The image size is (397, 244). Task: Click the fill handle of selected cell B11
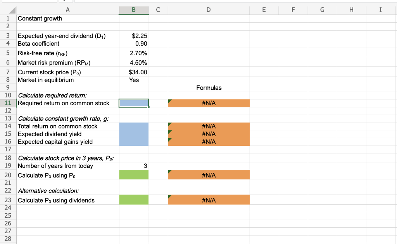point(148,107)
